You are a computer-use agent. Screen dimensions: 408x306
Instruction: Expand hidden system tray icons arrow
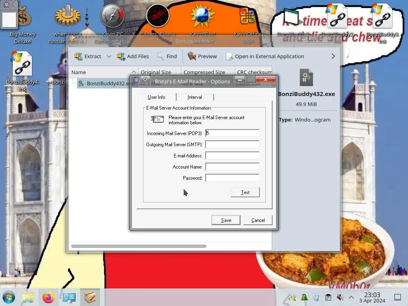[351, 297]
